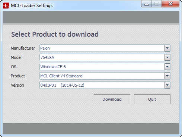182x137 pixels.
Task: Click the Manufacturer field showing Psion
Action: pyautogui.click(x=105, y=48)
